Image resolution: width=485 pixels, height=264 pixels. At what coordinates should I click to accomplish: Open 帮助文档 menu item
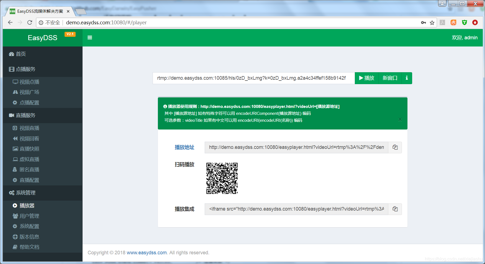tap(43, 247)
